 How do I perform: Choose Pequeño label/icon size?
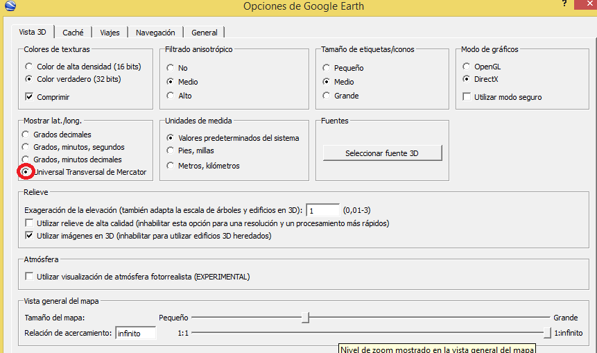point(327,68)
